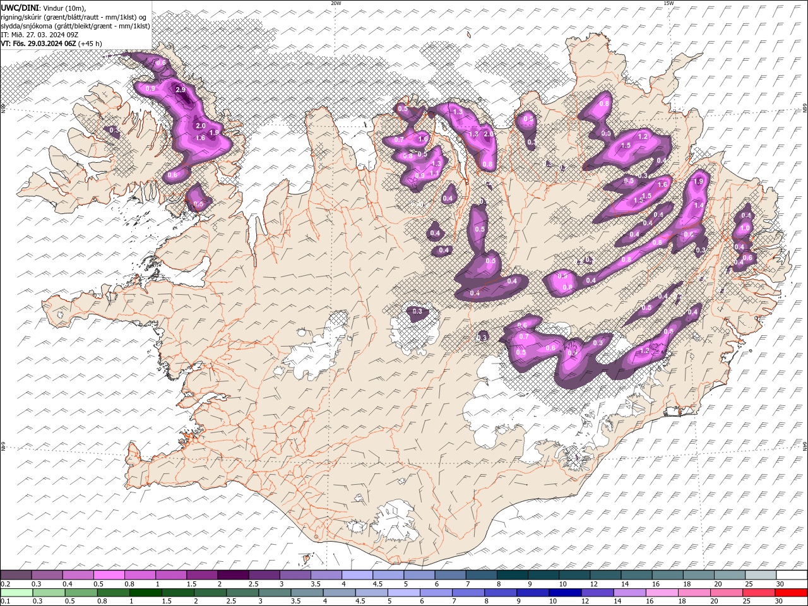Select the darkest green 1–1.5 rain scale swatch
The image size is (808, 606).
point(146,593)
